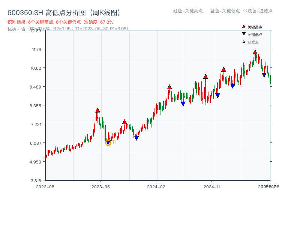The width and height of the screenshot is (300, 225).
Task: Click the 蓝色-关键低点 header text
Action: (x=225, y=11)
